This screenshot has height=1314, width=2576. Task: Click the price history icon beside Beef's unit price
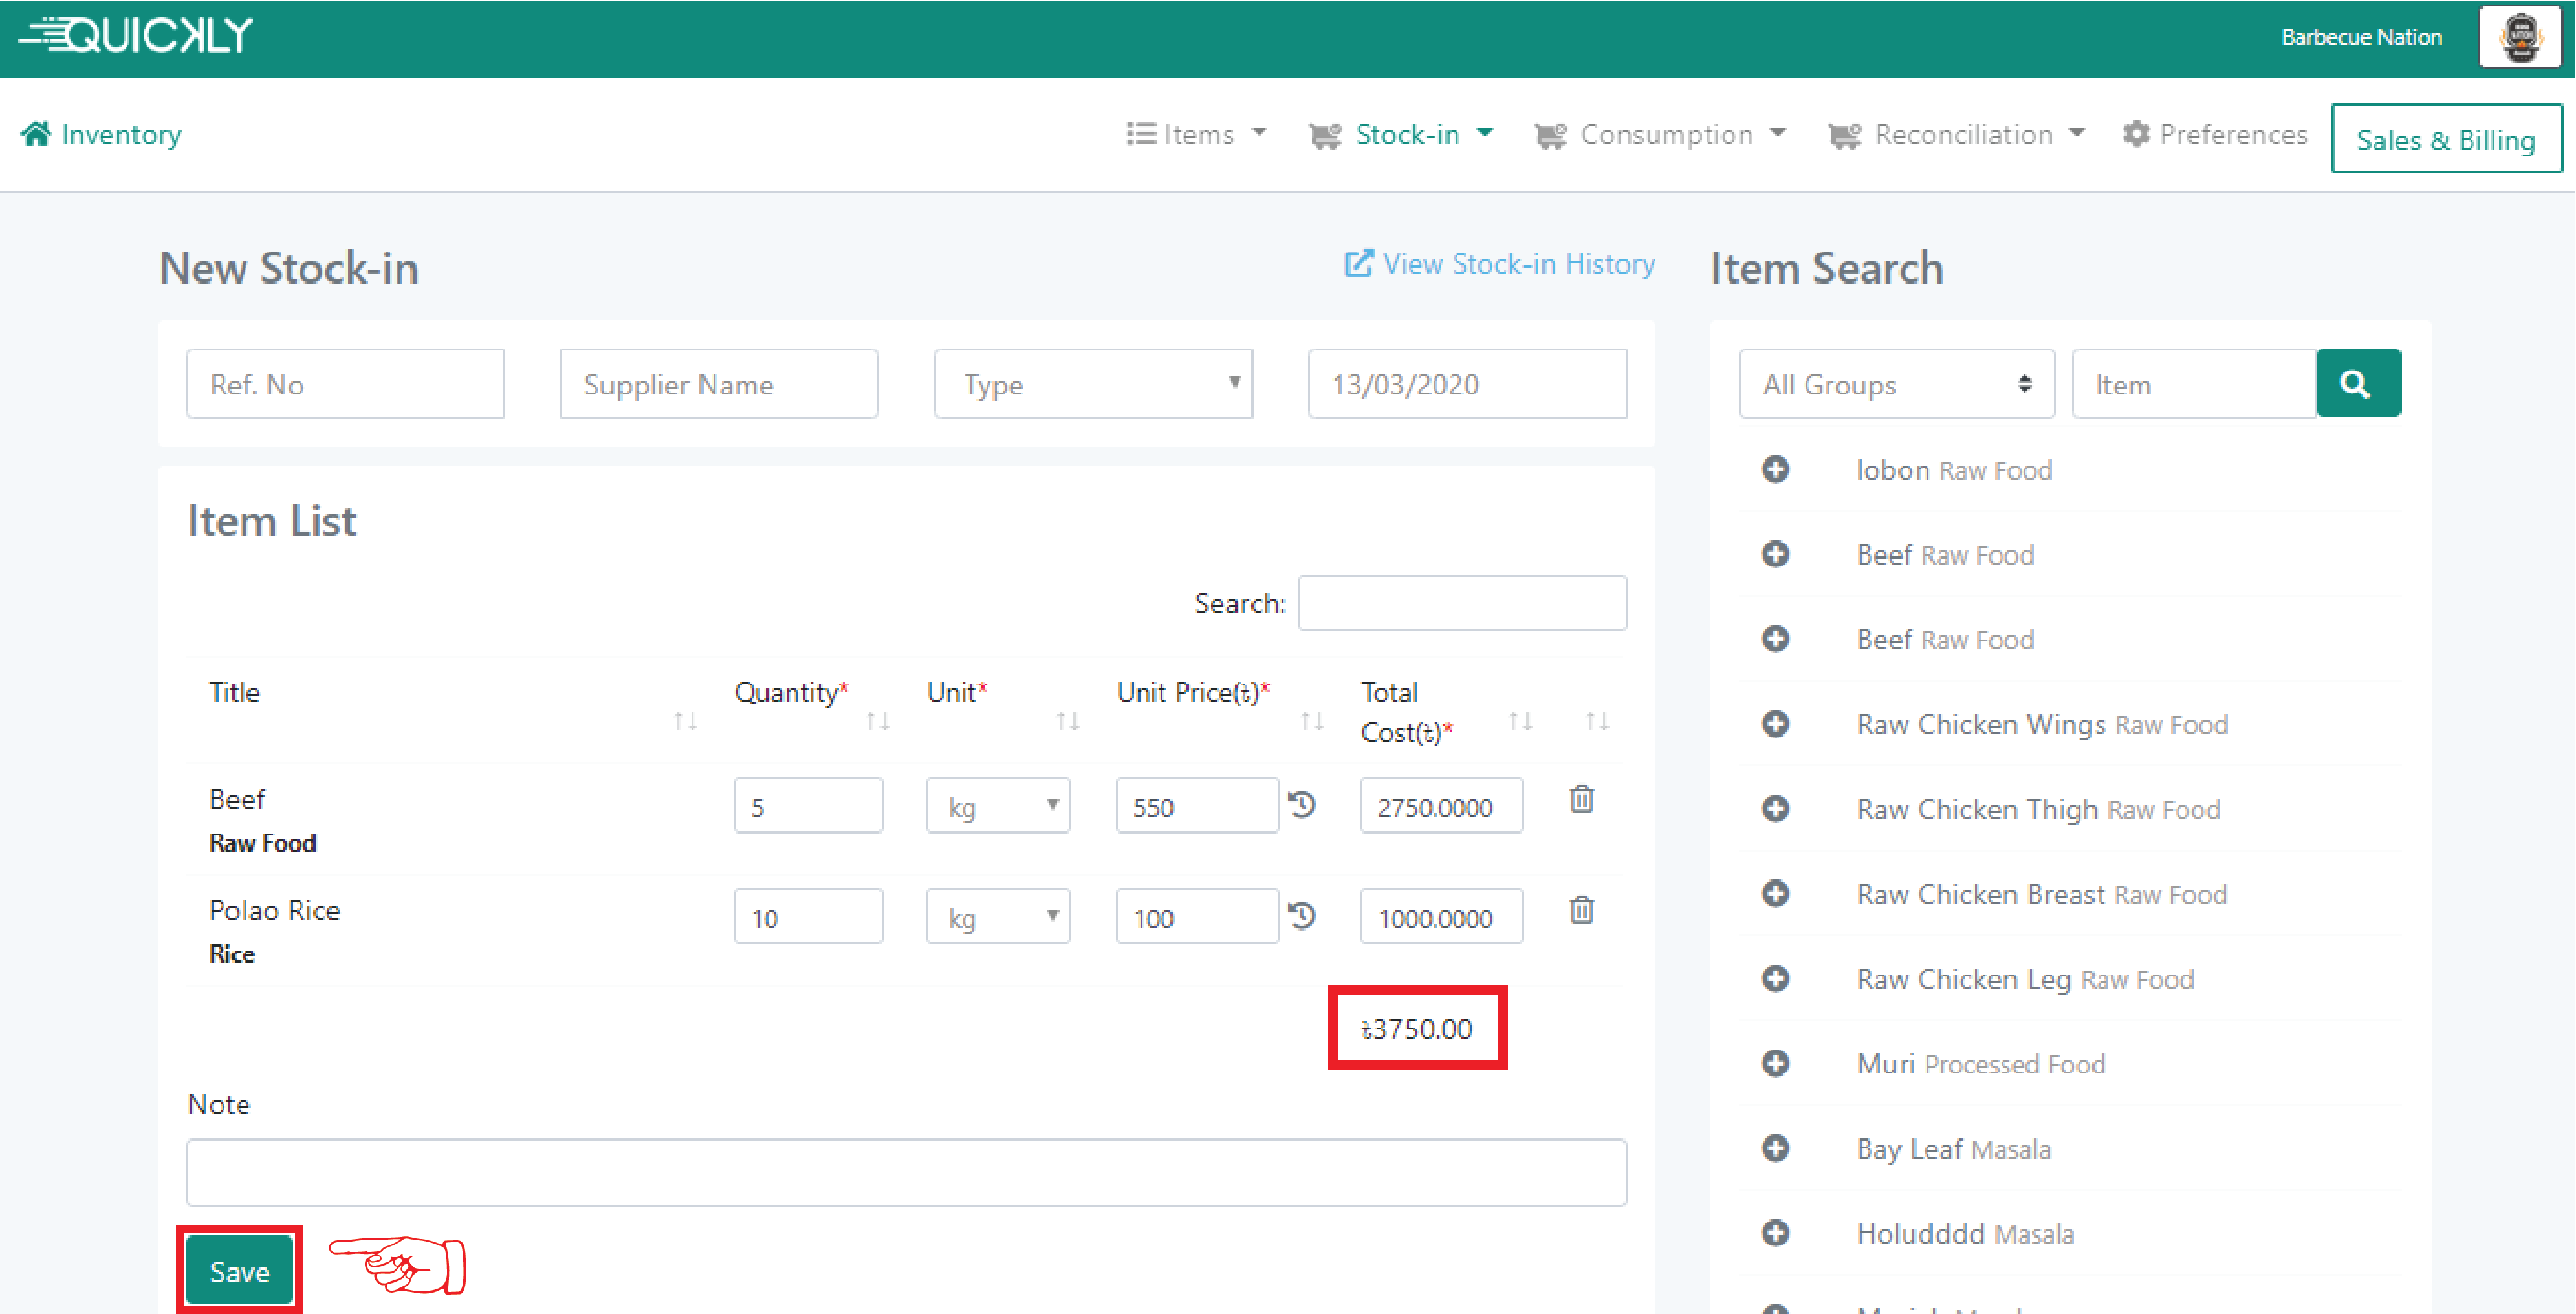point(1302,804)
